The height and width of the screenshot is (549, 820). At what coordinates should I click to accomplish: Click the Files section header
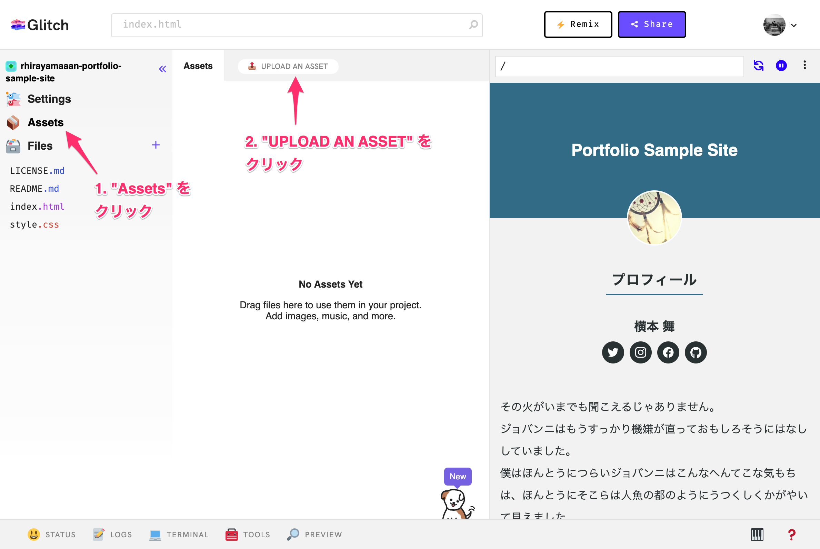point(40,146)
